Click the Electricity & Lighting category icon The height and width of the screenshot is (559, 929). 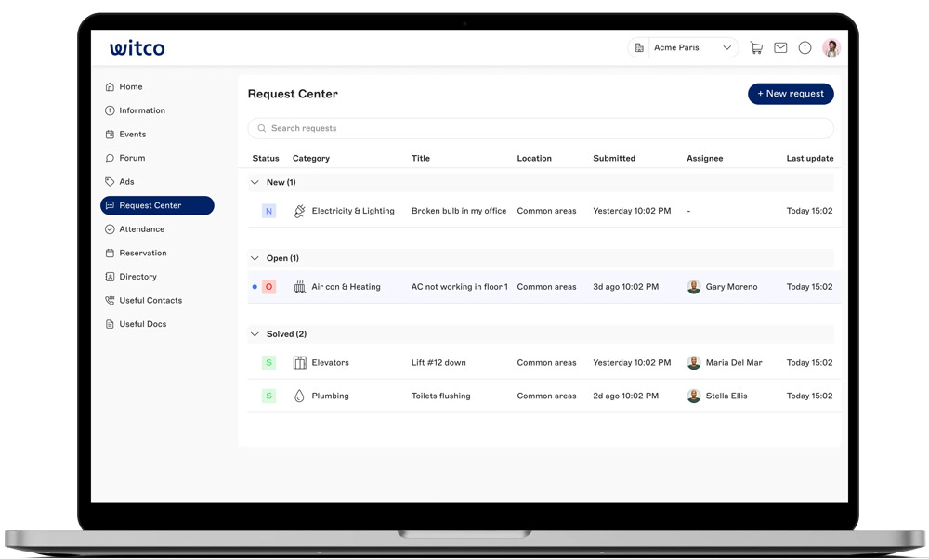pyautogui.click(x=299, y=212)
